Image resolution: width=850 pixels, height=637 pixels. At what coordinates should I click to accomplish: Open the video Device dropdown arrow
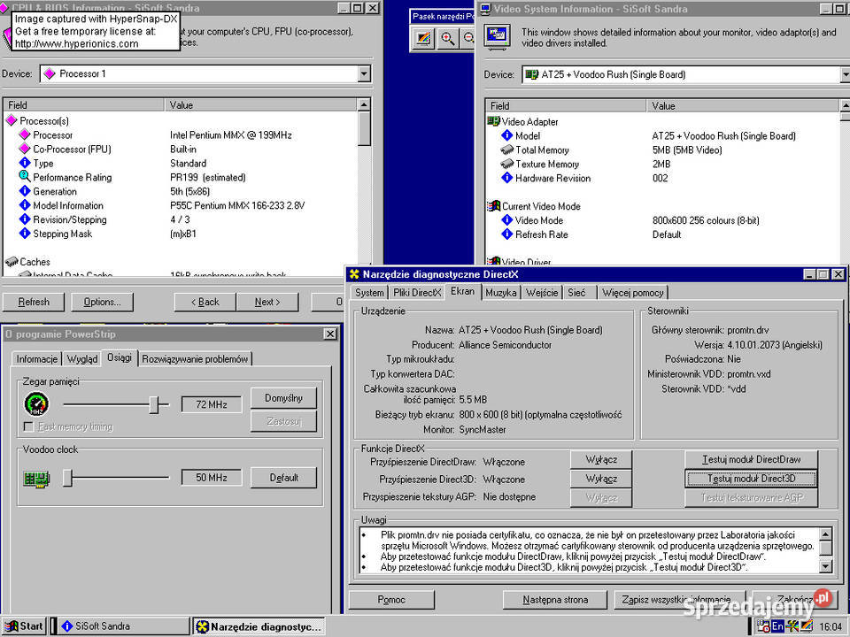click(845, 74)
